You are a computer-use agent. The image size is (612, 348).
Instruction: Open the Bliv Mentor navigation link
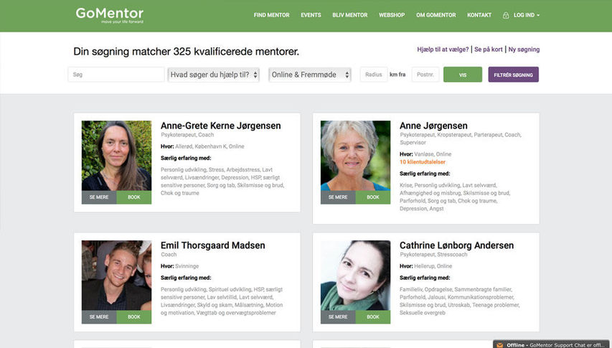coord(349,15)
